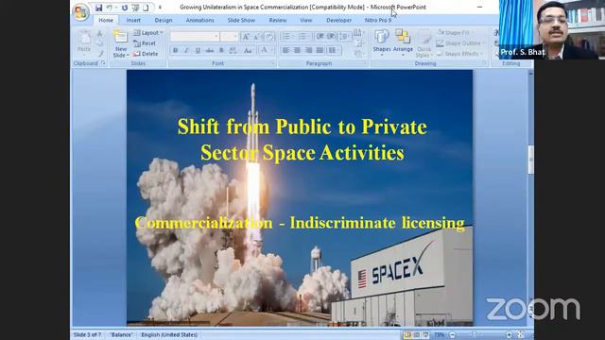This screenshot has height=340, width=605.
Task: Open the View tab
Action: 306,20
